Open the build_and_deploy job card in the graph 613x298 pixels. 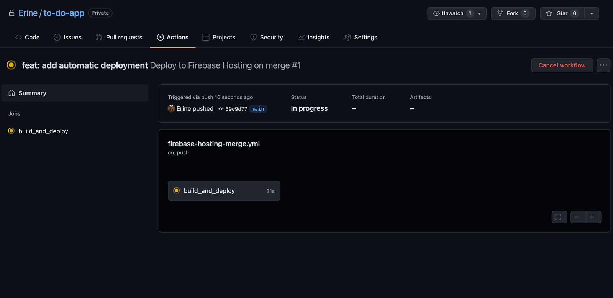click(224, 191)
